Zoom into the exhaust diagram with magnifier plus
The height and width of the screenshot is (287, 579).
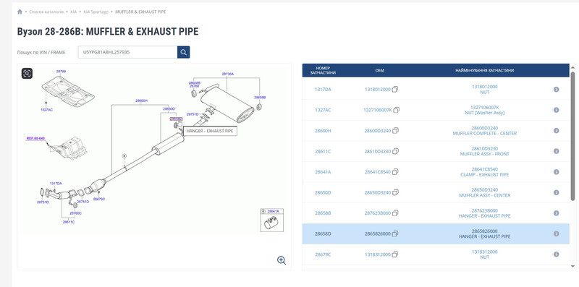click(282, 260)
